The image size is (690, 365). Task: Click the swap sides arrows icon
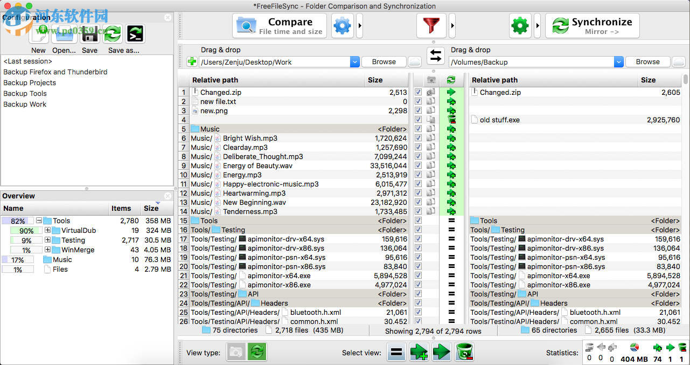[x=435, y=56]
